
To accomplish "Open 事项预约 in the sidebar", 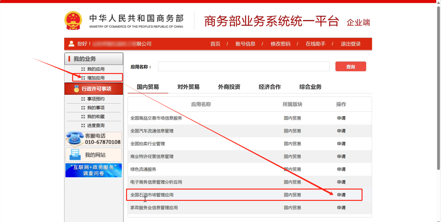I will pyautogui.click(x=96, y=99).
